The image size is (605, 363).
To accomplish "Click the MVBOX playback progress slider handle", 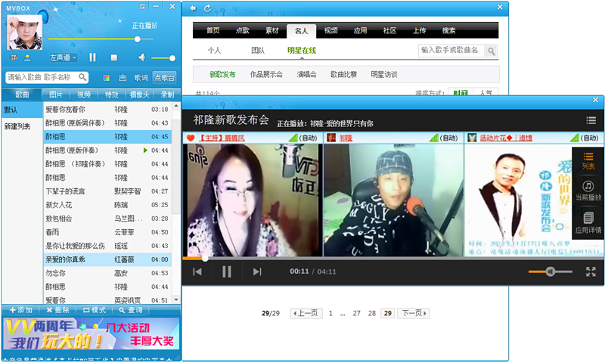I will point(138,39).
